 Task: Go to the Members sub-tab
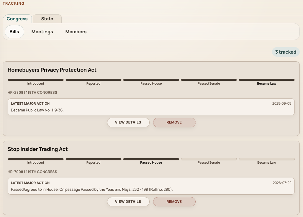pyautogui.click(x=76, y=32)
